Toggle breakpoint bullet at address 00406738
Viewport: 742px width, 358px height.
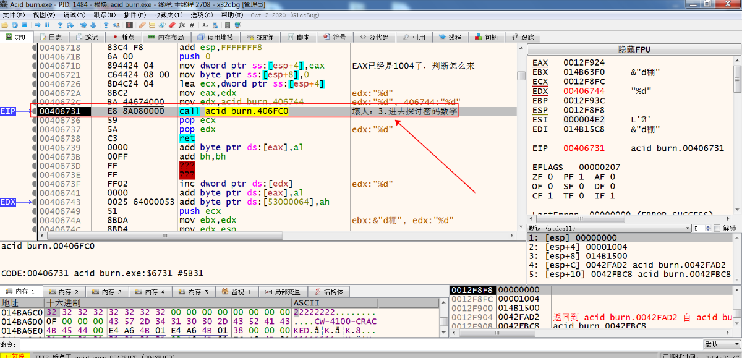(x=34, y=139)
